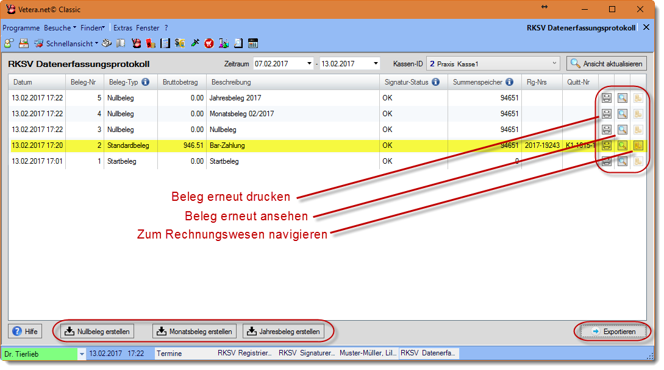Reprint the Jahresbeleg 2017 receipt
The height and width of the screenshot is (370, 664).
pos(607,97)
